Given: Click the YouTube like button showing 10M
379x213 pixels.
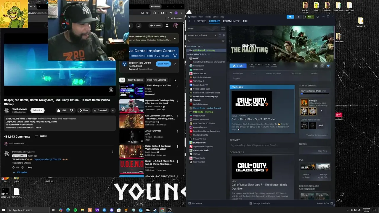Looking at the screenshot, I should pyautogui.click(x=61, y=110).
